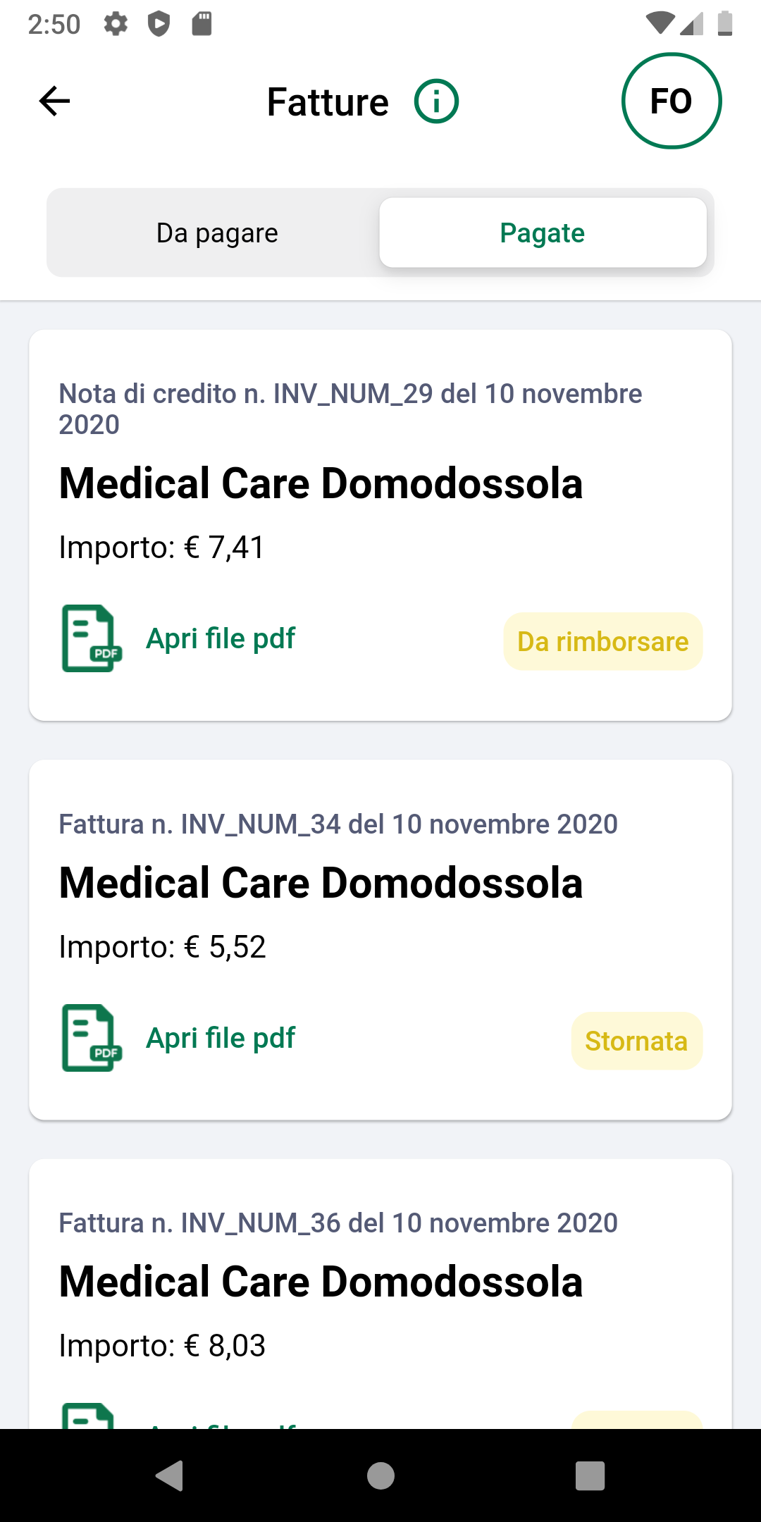Tap the Da rimborsare status badge
The height and width of the screenshot is (1522, 761).
[x=603, y=642]
